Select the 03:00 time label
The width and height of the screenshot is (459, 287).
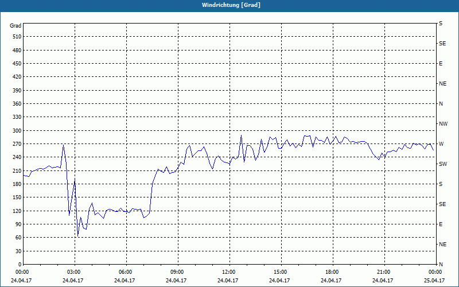click(x=73, y=272)
